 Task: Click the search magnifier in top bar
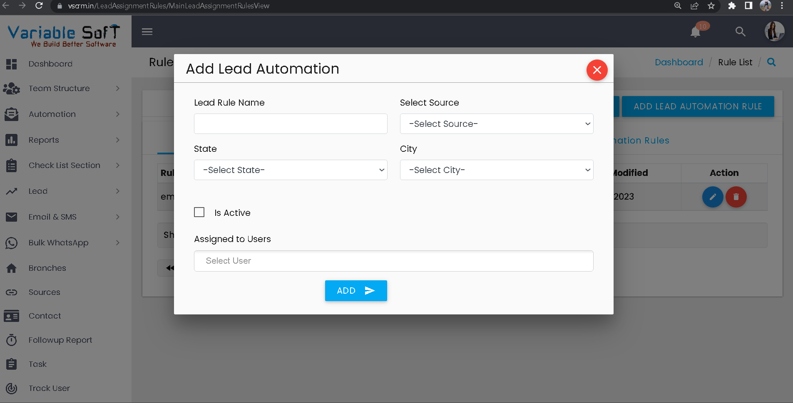740,32
